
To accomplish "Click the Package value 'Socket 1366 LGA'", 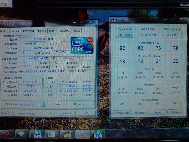I will [43, 48].
